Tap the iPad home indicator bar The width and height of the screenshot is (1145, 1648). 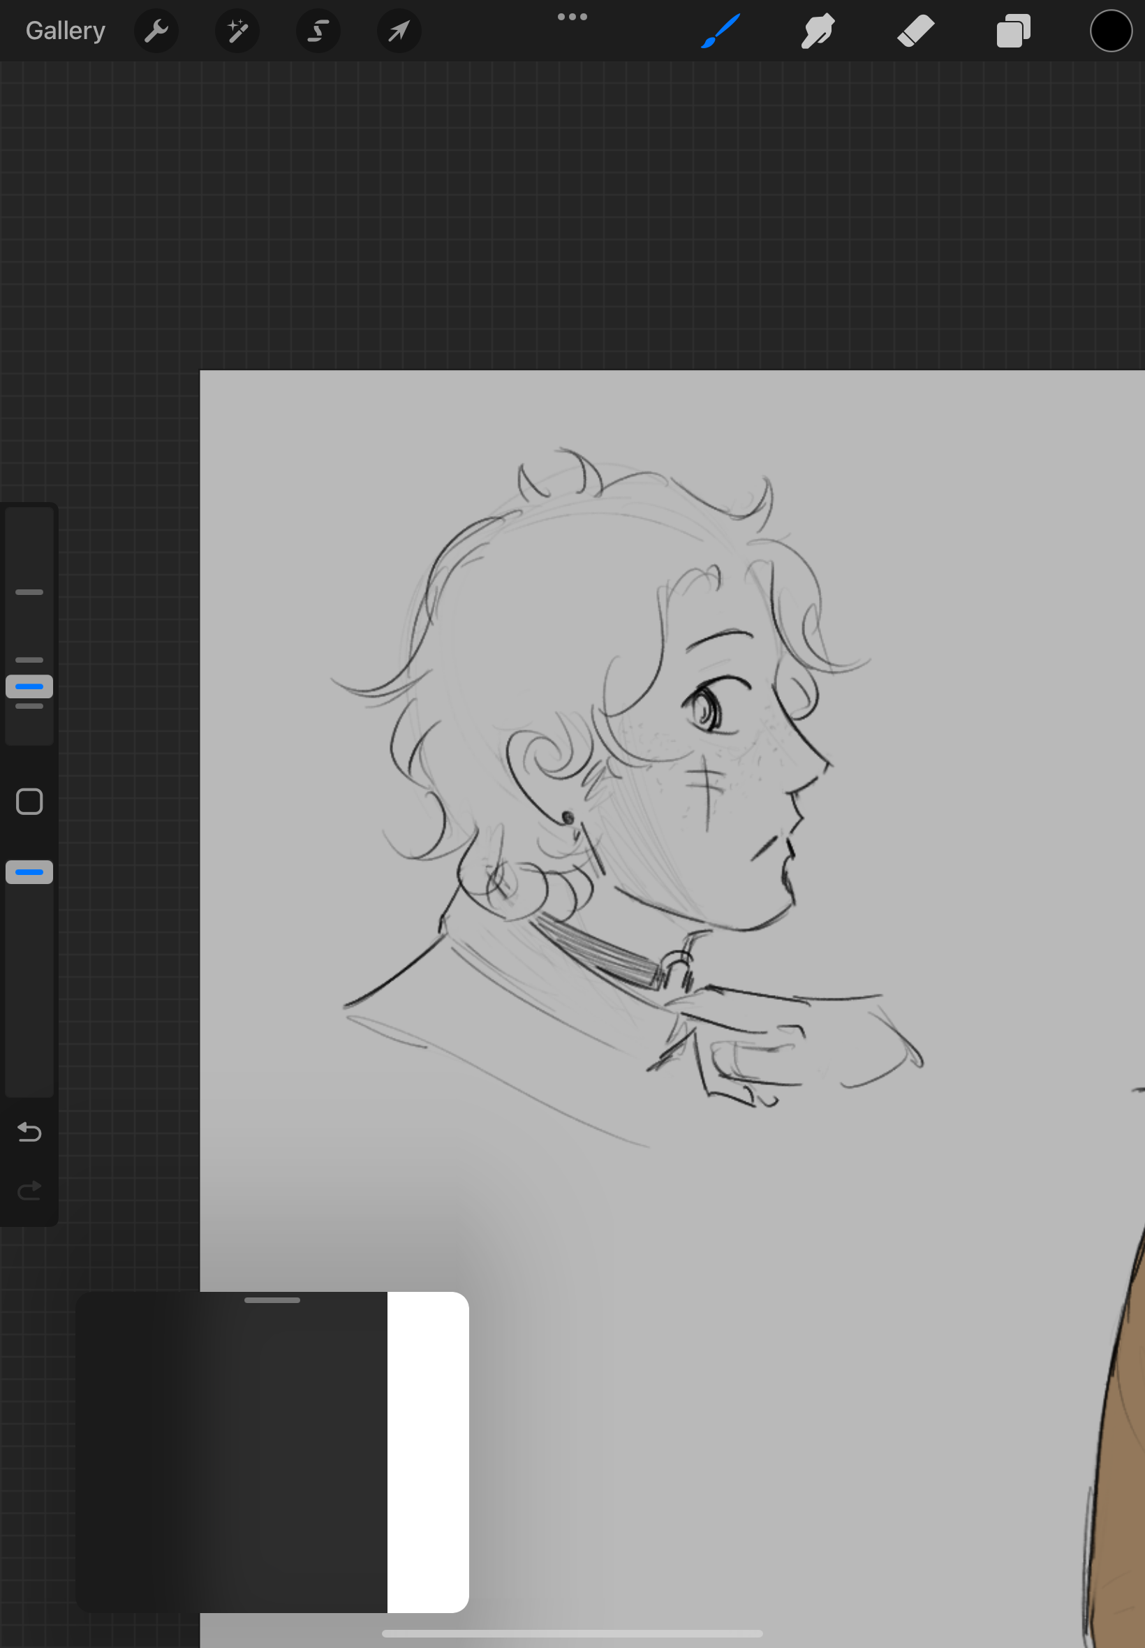point(572,1633)
